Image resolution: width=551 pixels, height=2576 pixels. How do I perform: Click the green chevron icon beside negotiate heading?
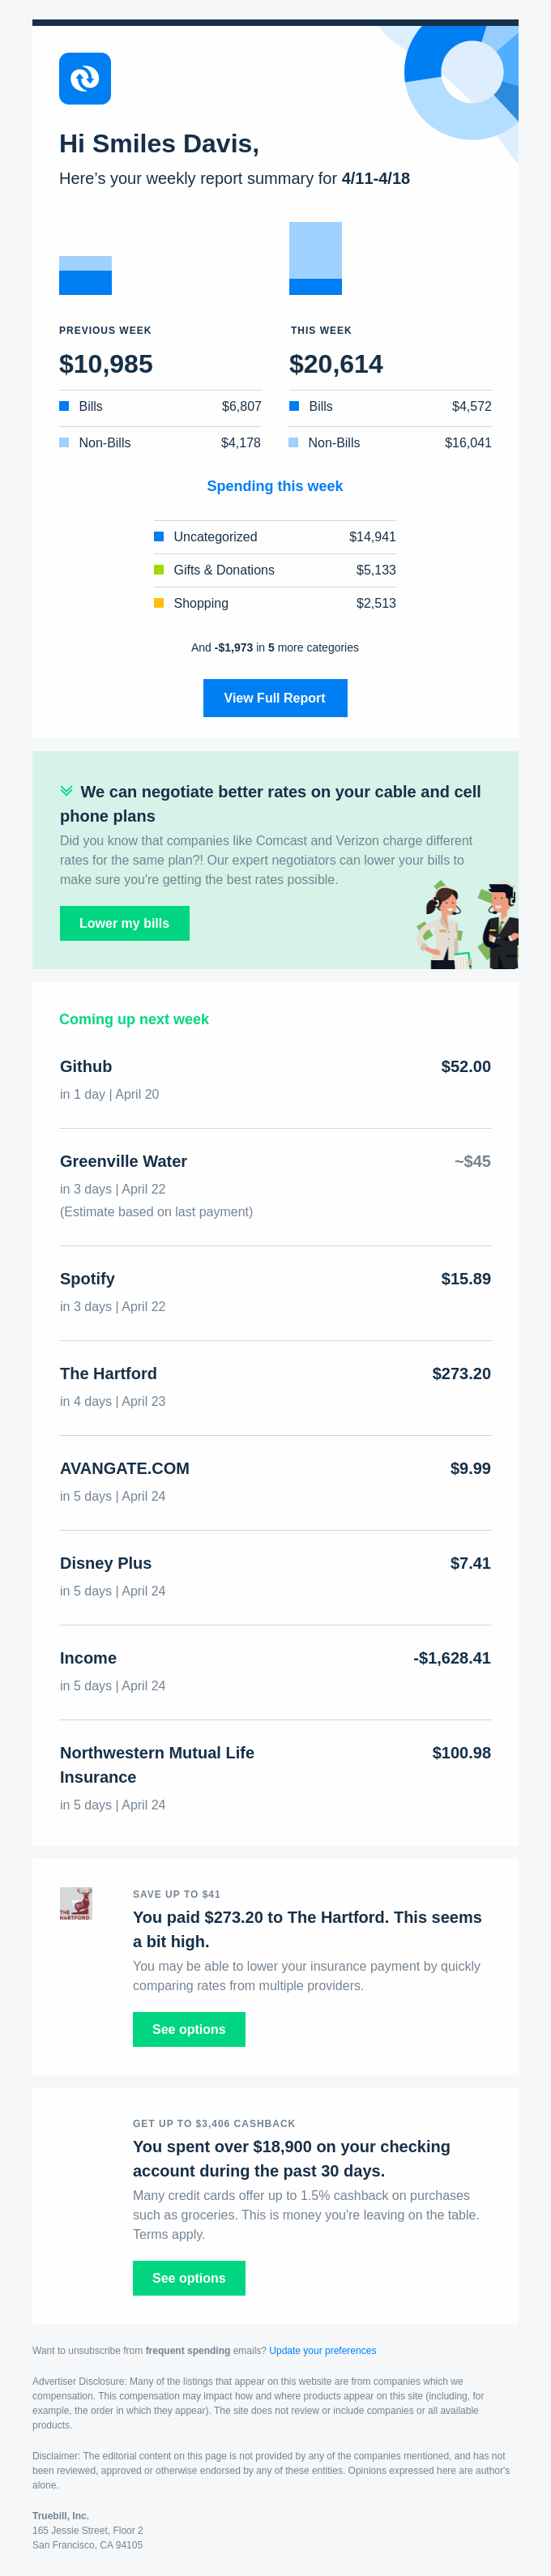[x=66, y=791]
